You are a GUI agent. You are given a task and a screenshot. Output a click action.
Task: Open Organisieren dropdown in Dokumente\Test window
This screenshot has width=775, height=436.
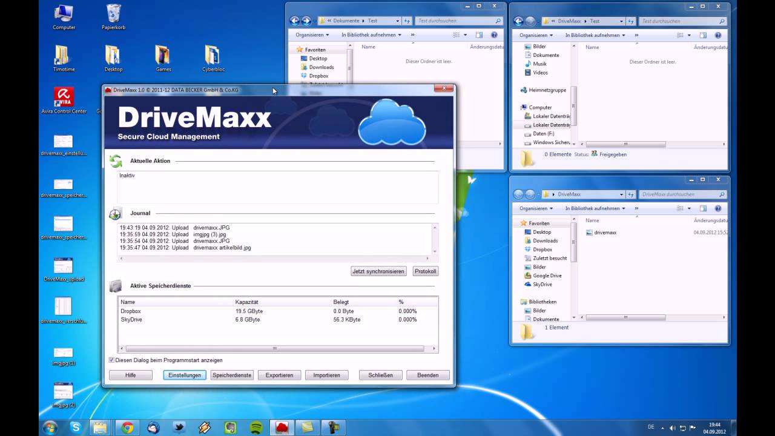coord(312,35)
